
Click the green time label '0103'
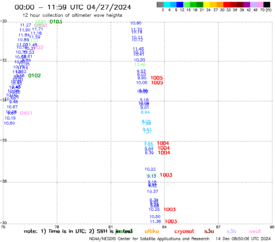point(56,22)
